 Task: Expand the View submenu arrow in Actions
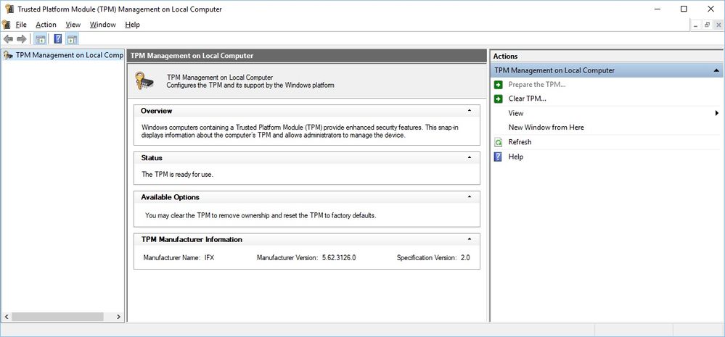click(x=717, y=113)
